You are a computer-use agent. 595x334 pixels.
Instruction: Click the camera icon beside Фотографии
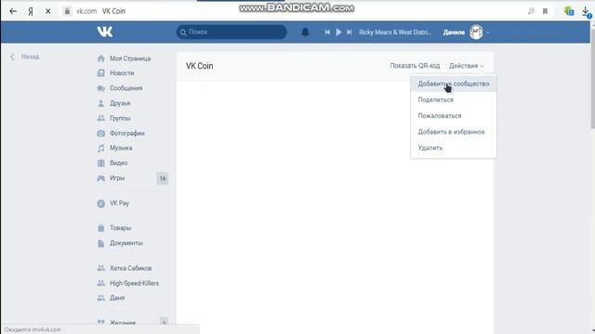[100, 134]
